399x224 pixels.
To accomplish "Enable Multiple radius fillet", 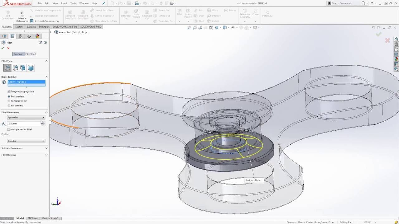I will 9,129.
